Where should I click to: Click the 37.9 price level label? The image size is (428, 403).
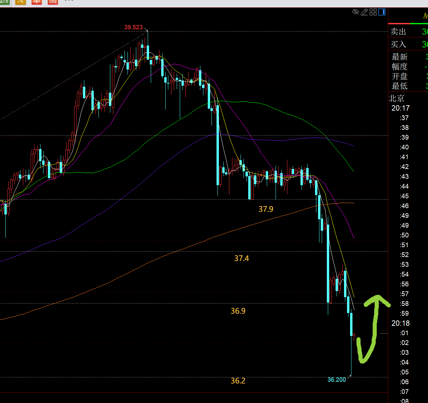(x=266, y=209)
